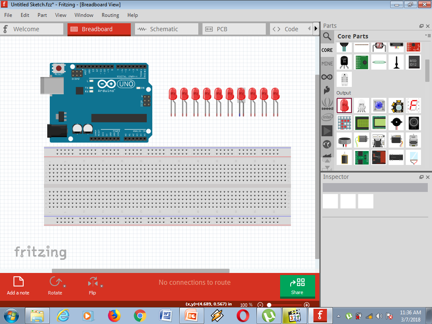432x324 pixels.
Task: Pick the RFID ID12 part
Action: [x=413, y=62]
